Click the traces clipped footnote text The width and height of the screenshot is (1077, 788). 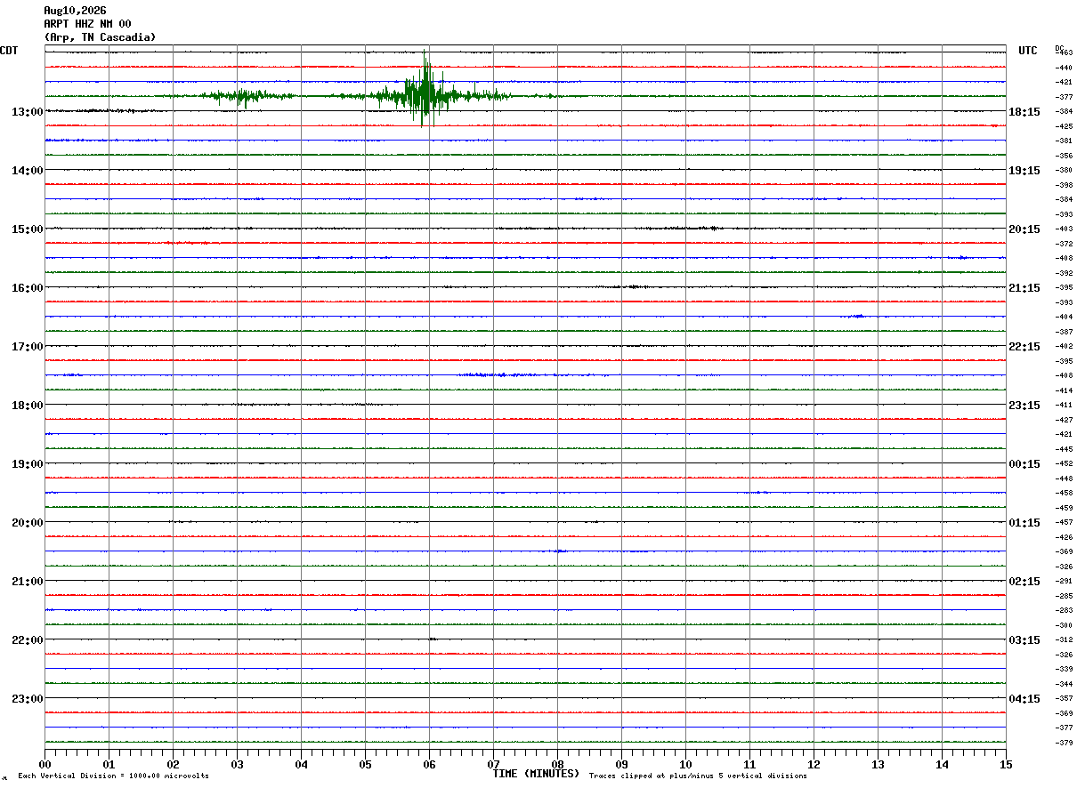click(698, 776)
